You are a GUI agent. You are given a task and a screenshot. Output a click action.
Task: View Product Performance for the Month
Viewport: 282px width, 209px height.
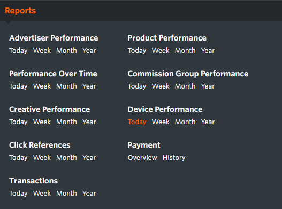[185, 50]
